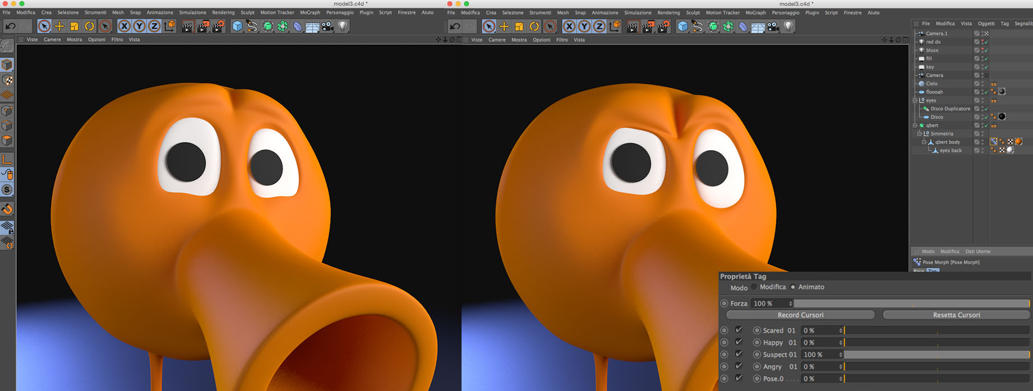Open MoGraph cloner icon in right window
This screenshot has width=1033, height=391.
point(728,26)
